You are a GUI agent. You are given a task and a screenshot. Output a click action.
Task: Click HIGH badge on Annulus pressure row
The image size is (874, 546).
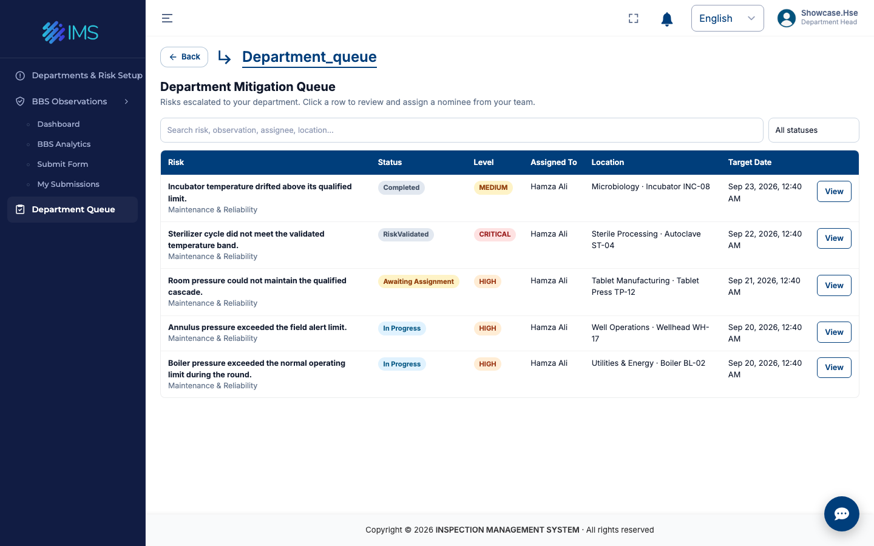click(487, 328)
